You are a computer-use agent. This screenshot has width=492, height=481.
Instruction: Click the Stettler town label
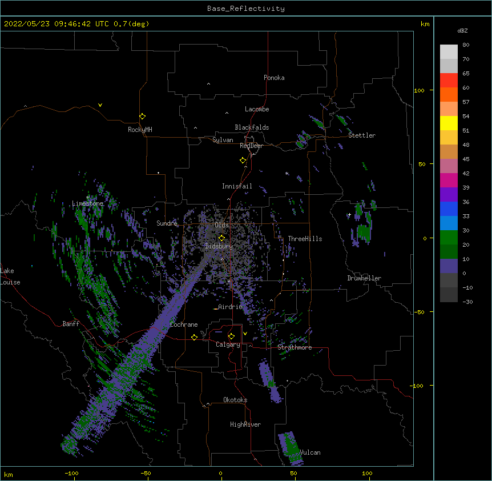tap(362, 135)
